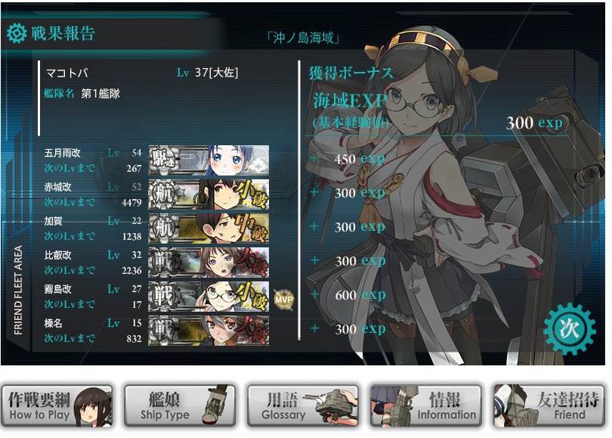Image resolution: width=612 pixels, height=438 pixels.
Task: Click the 沖ノ島海域 map name label
Action: coord(303,38)
